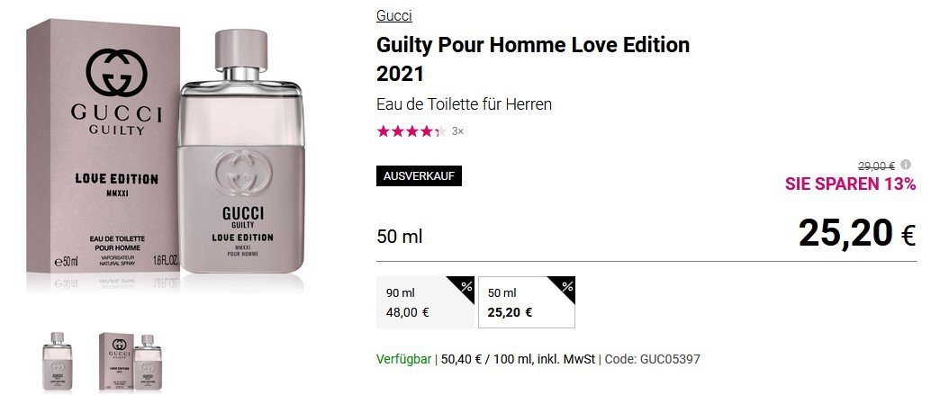Screen dimensions: 931x395
Task: Click the info icon beside 29,00 €
Action: pos(906,165)
